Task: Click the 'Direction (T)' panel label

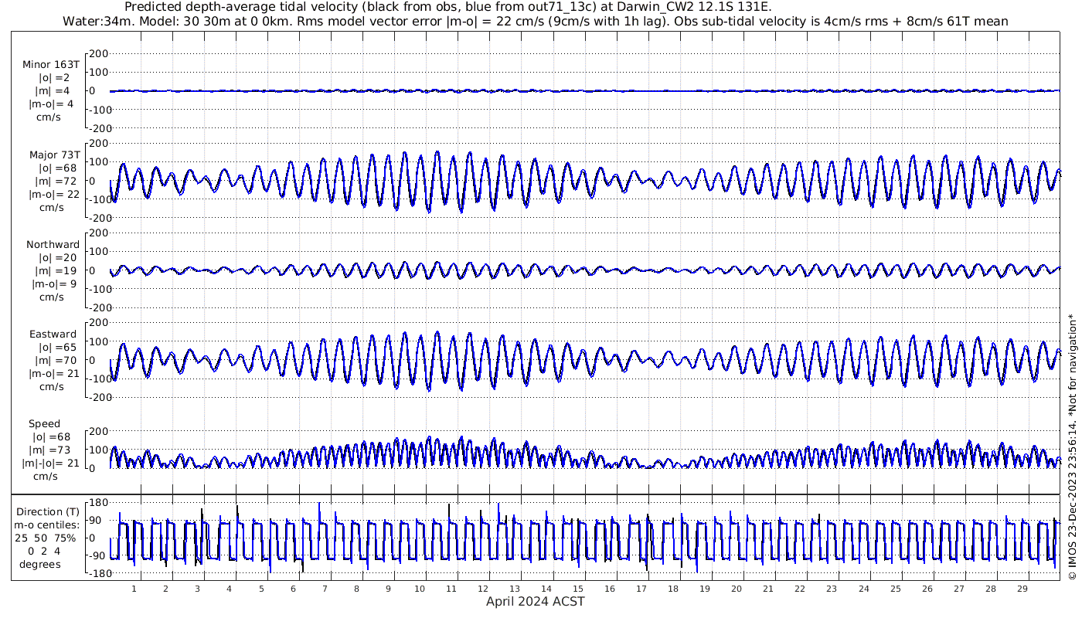Action: (48, 511)
